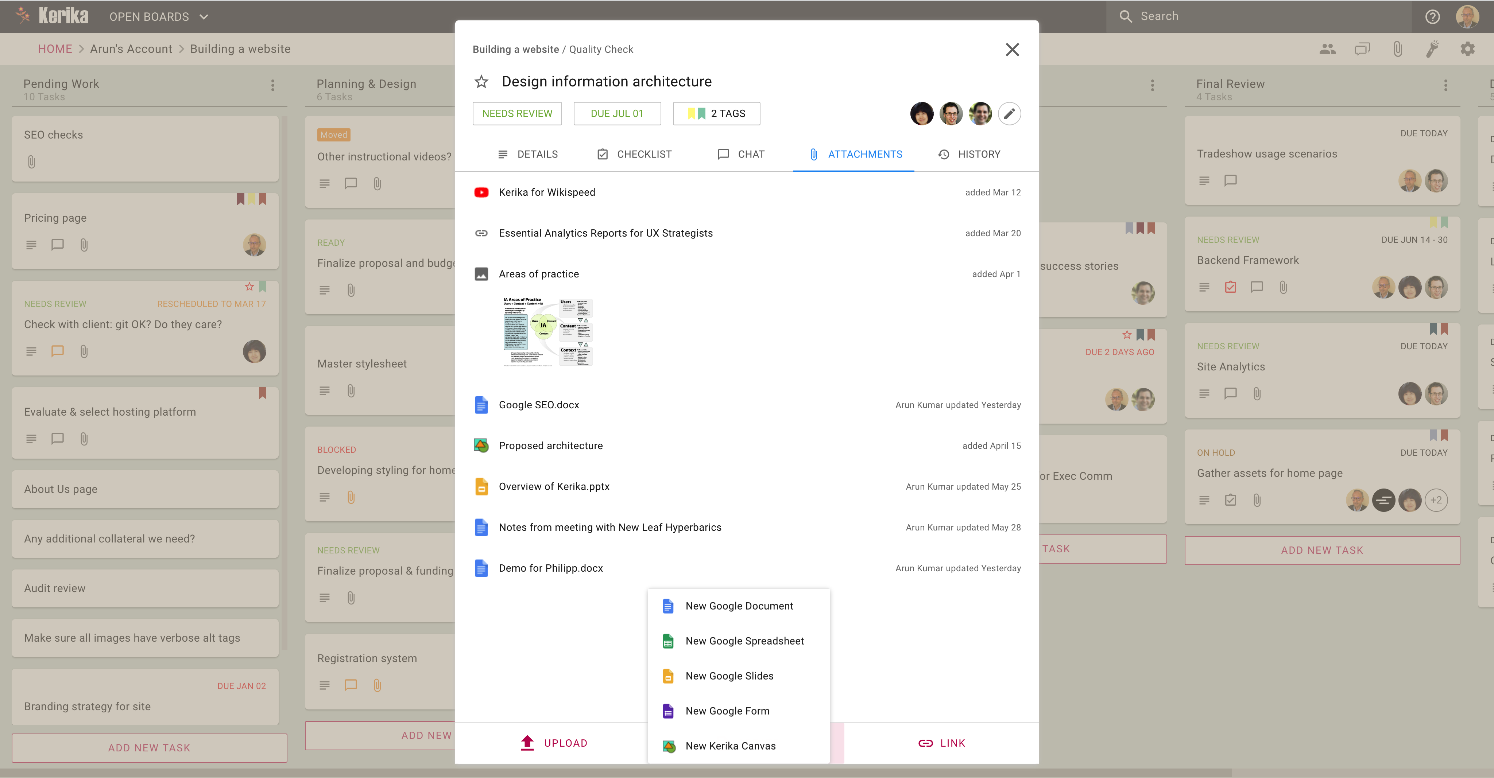The image size is (1494, 778).
Task: Click the UPLOAD button
Action: (553, 743)
